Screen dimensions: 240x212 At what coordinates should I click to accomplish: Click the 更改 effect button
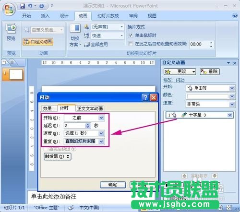tap(180, 71)
